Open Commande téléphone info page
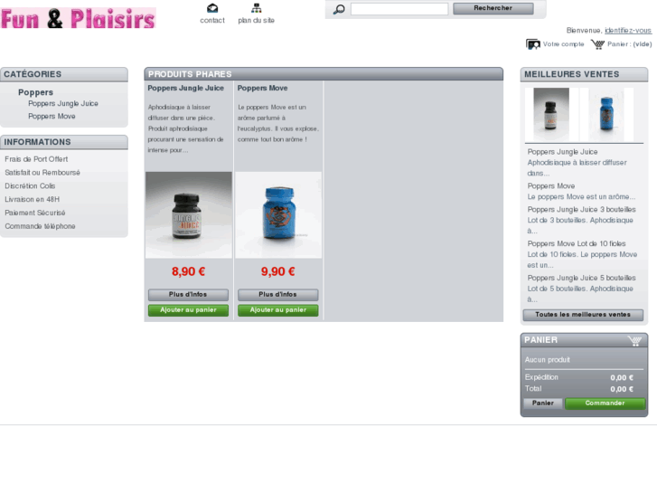657x493 pixels. point(40,226)
